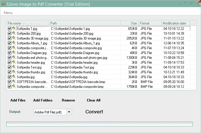Image resolution: width=201 pixels, height=133 pixels.
Task: Sort by Path column header
Action: pos(85,23)
